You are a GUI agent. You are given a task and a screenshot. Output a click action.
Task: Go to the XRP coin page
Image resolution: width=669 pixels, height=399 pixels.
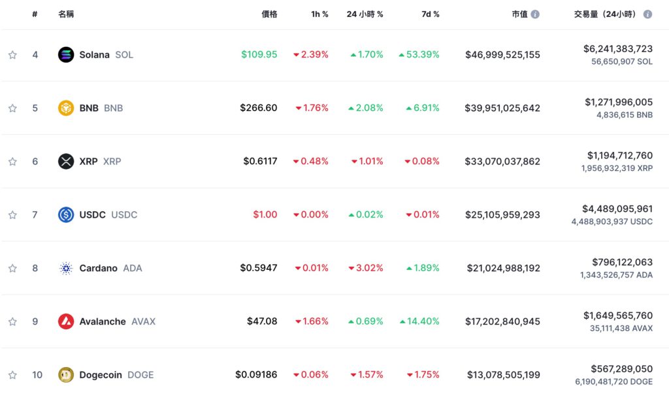click(x=100, y=162)
